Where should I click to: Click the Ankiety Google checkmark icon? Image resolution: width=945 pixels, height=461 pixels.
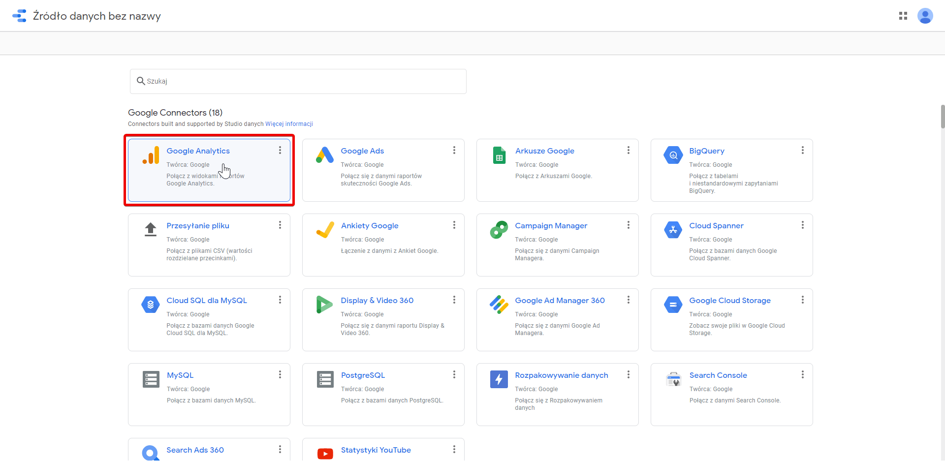(x=325, y=230)
